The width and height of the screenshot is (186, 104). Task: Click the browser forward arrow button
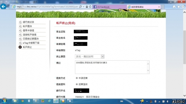(x=9, y=6)
